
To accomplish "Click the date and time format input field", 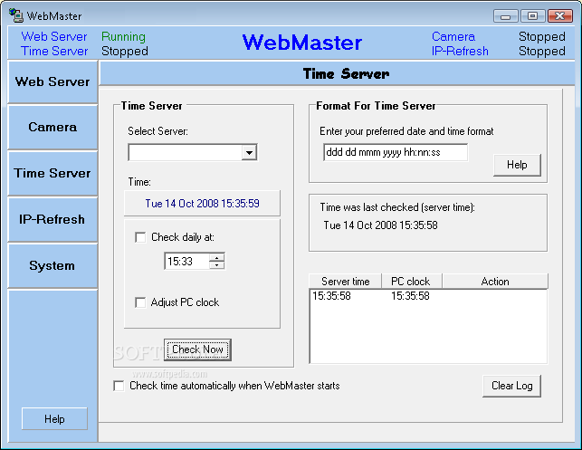I will pyautogui.click(x=396, y=152).
